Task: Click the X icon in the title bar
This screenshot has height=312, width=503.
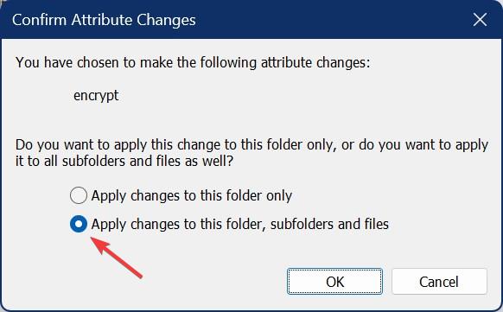Action: click(480, 20)
